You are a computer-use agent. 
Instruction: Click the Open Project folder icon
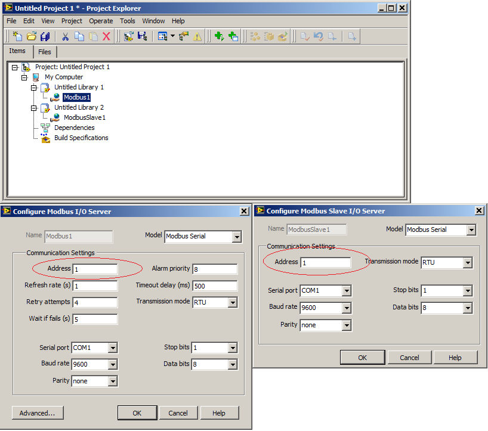32,36
